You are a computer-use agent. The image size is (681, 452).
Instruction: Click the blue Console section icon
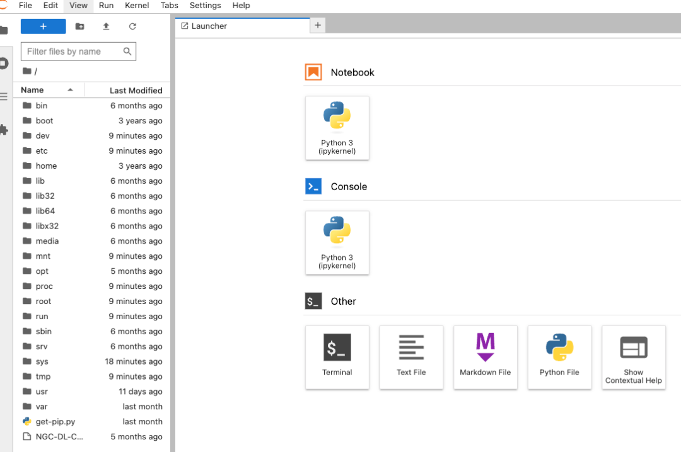(x=313, y=186)
